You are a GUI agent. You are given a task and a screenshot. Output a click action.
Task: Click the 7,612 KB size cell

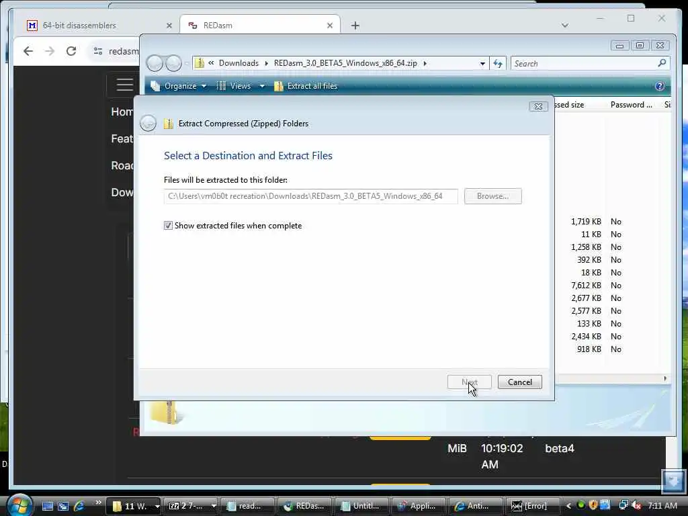point(586,285)
